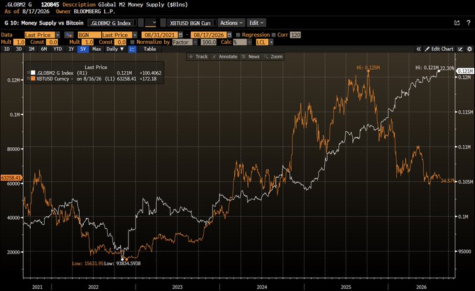Click the Hi: 0.121M M2 high label
This screenshot has height=291, width=475.
[427, 68]
